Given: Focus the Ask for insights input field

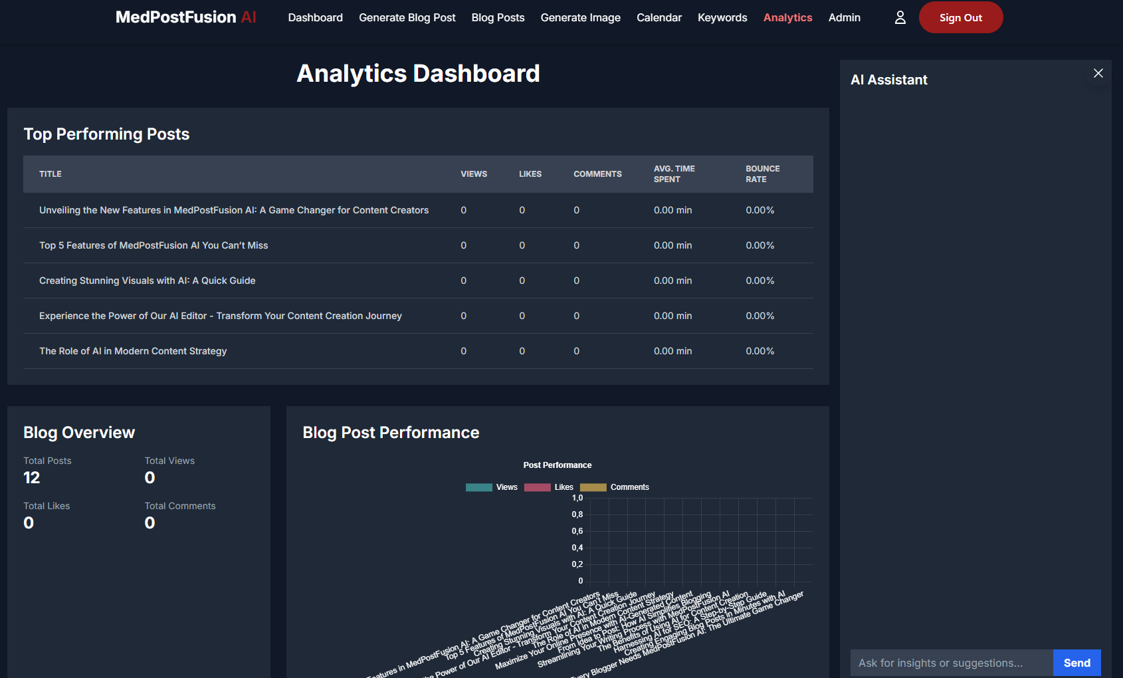Looking at the screenshot, I should [x=952, y=663].
